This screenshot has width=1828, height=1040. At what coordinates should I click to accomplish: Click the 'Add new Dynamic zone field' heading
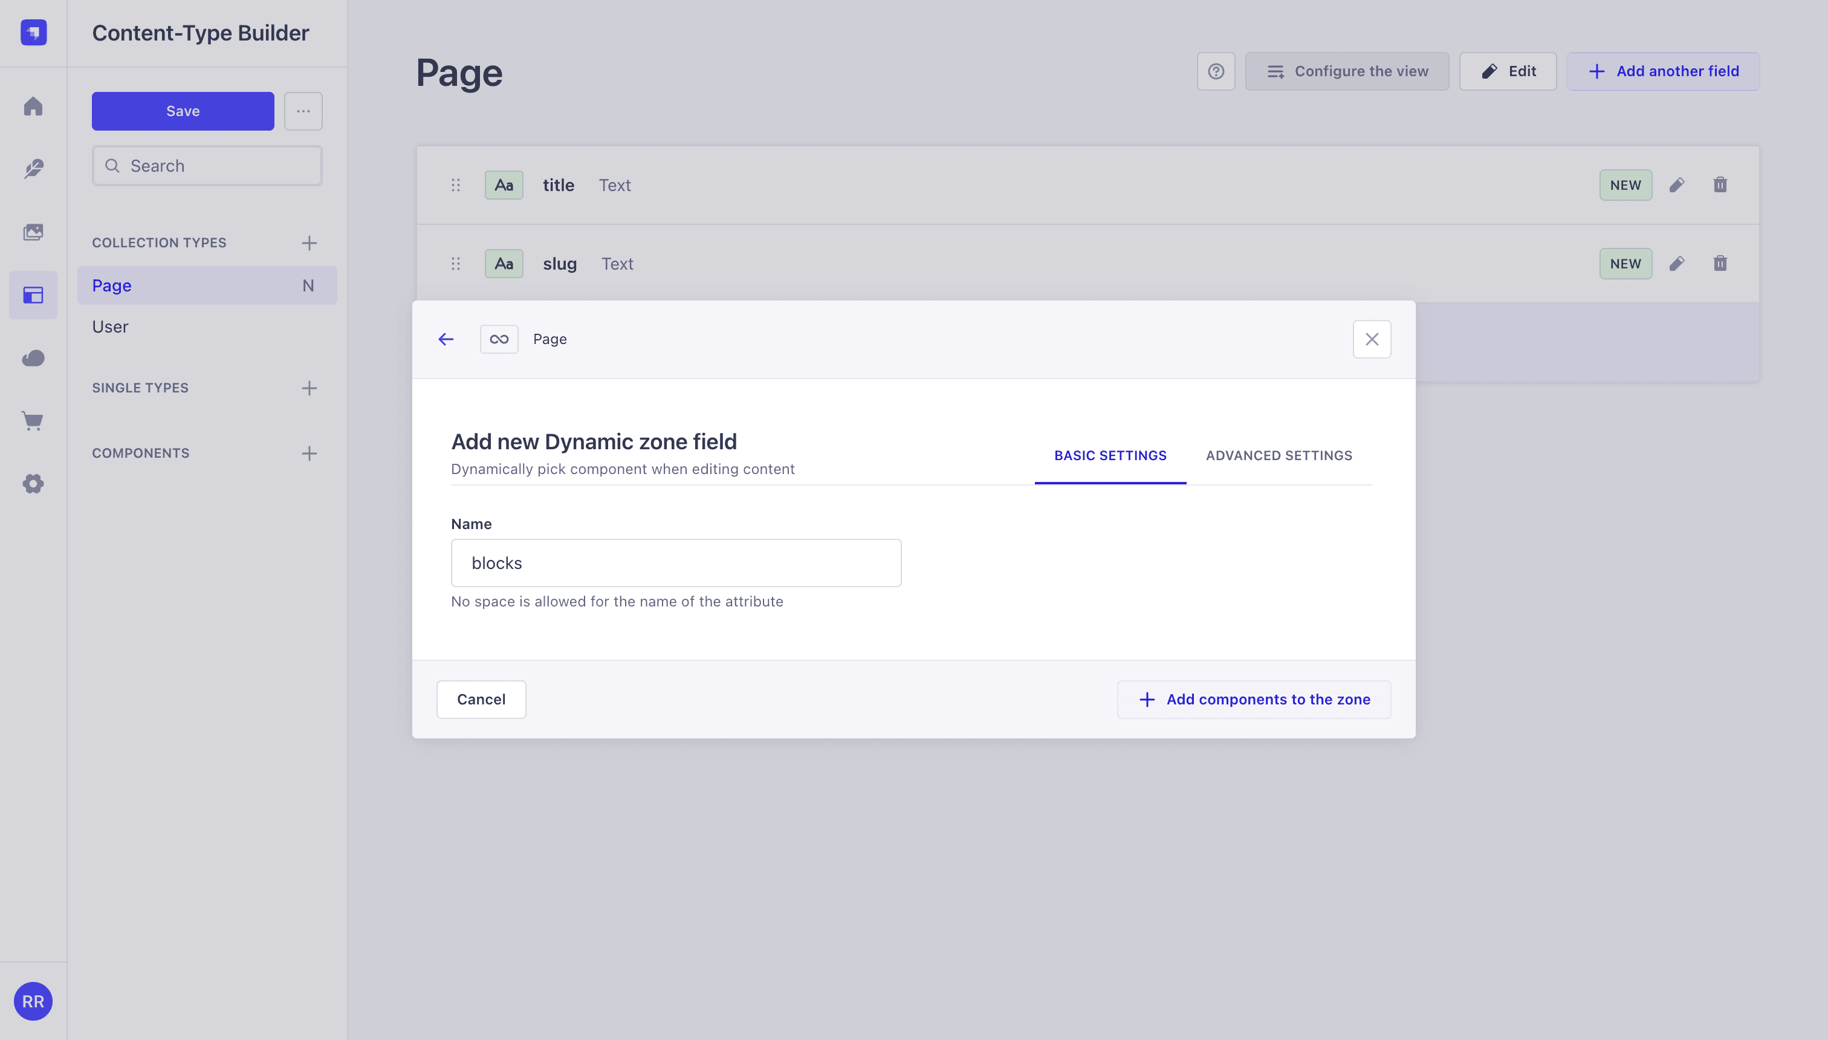(594, 441)
